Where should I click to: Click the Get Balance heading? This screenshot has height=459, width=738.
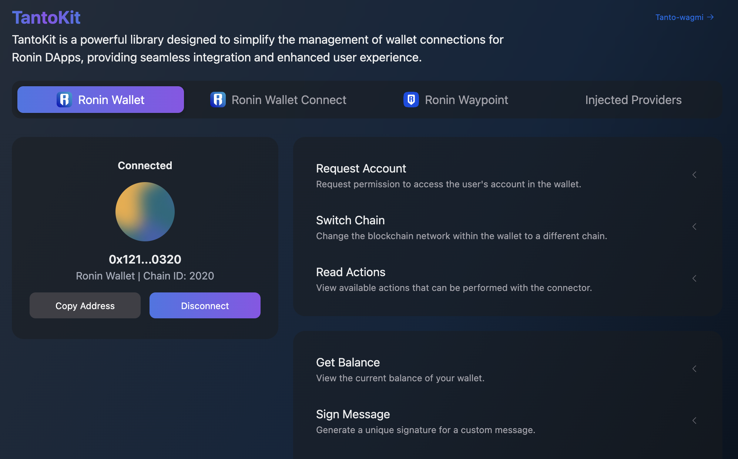click(348, 362)
